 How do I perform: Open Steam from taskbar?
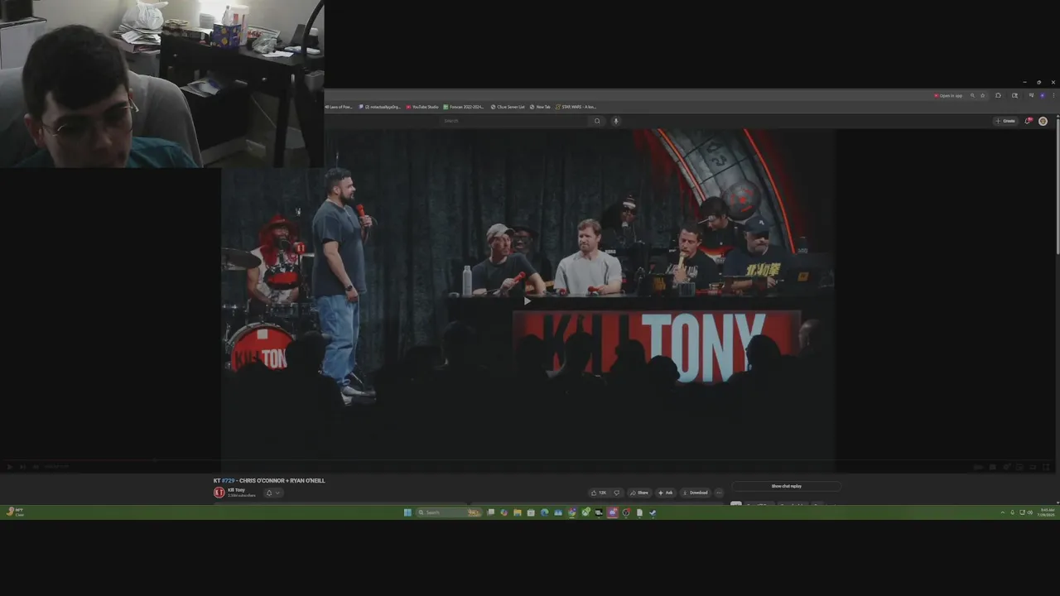[653, 512]
